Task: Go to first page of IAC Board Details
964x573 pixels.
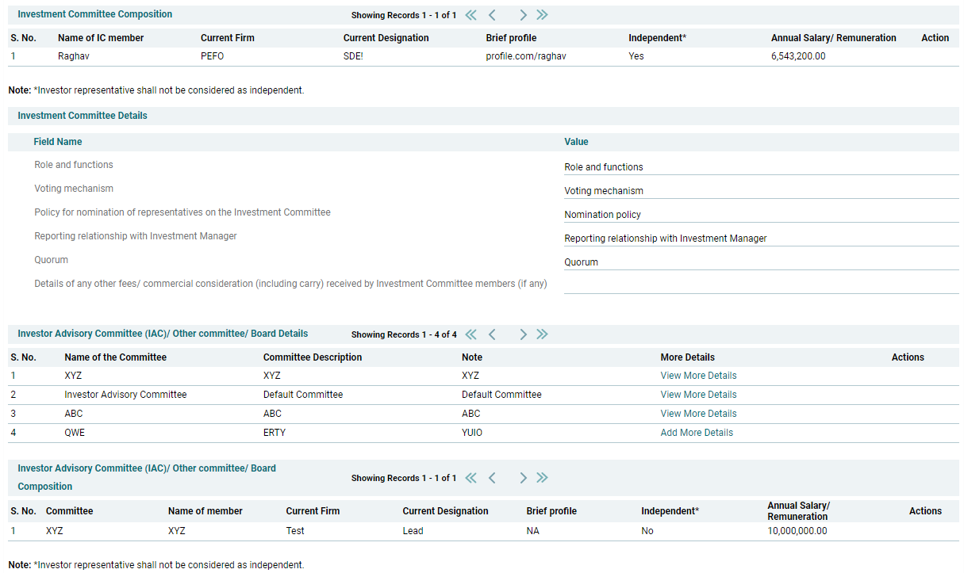Action: [x=471, y=334]
